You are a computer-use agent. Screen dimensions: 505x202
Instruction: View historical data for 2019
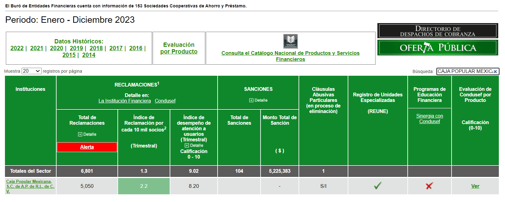[x=76, y=48]
